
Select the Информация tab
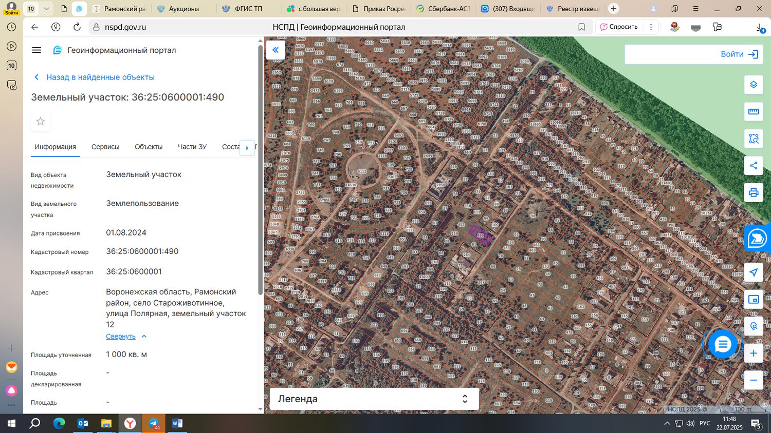click(56, 147)
